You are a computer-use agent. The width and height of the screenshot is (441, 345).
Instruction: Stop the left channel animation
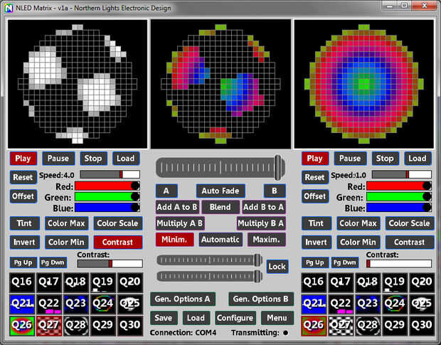(x=93, y=159)
